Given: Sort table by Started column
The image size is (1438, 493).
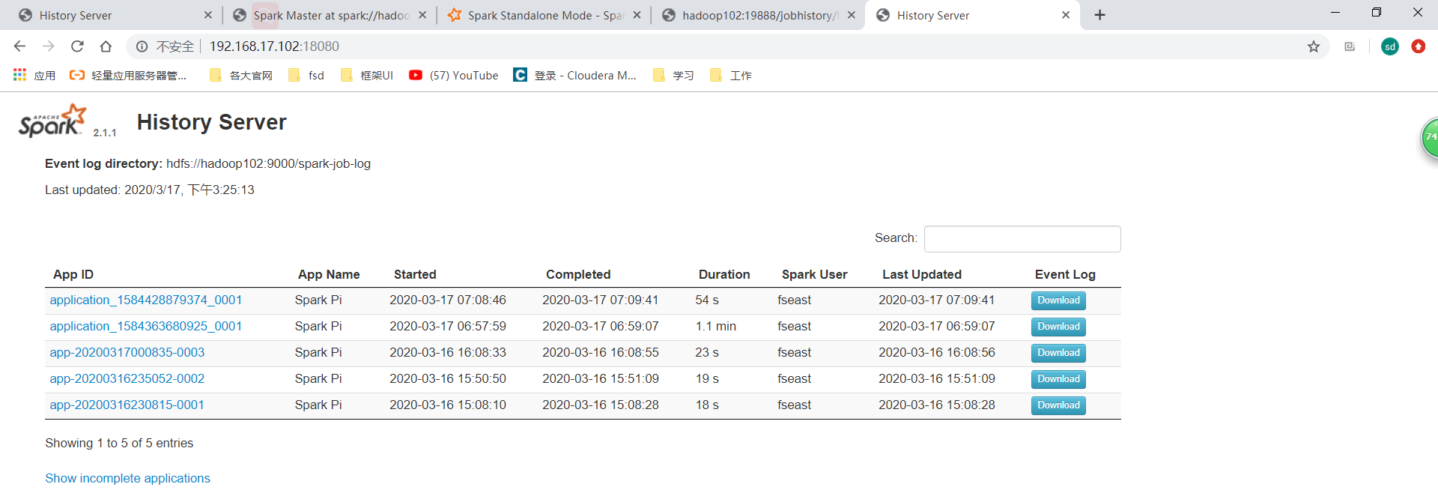Looking at the screenshot, I should [415, 274].
